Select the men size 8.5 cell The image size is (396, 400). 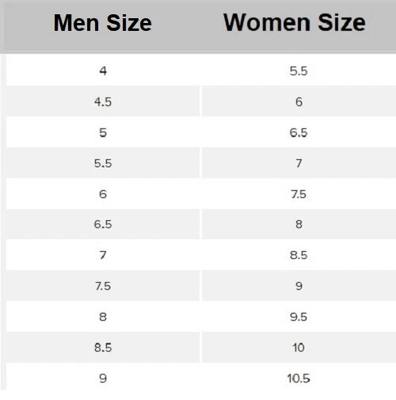tap(103, 348)
